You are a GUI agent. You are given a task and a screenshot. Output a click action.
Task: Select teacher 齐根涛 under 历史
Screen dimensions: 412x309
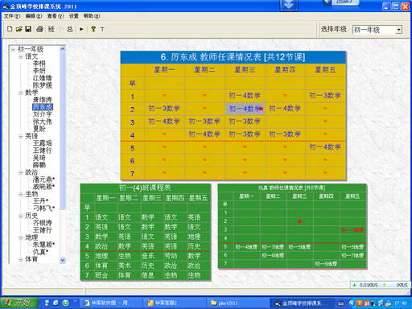(42, 223)
